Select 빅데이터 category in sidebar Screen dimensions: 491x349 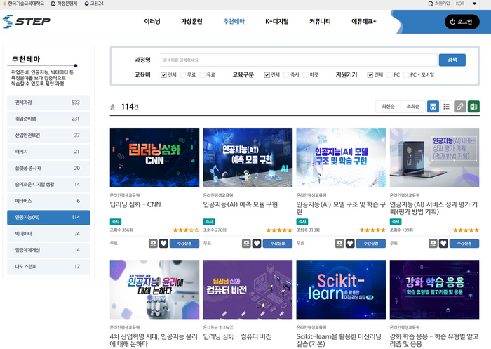pyautogui.click(x=47, y=233)
